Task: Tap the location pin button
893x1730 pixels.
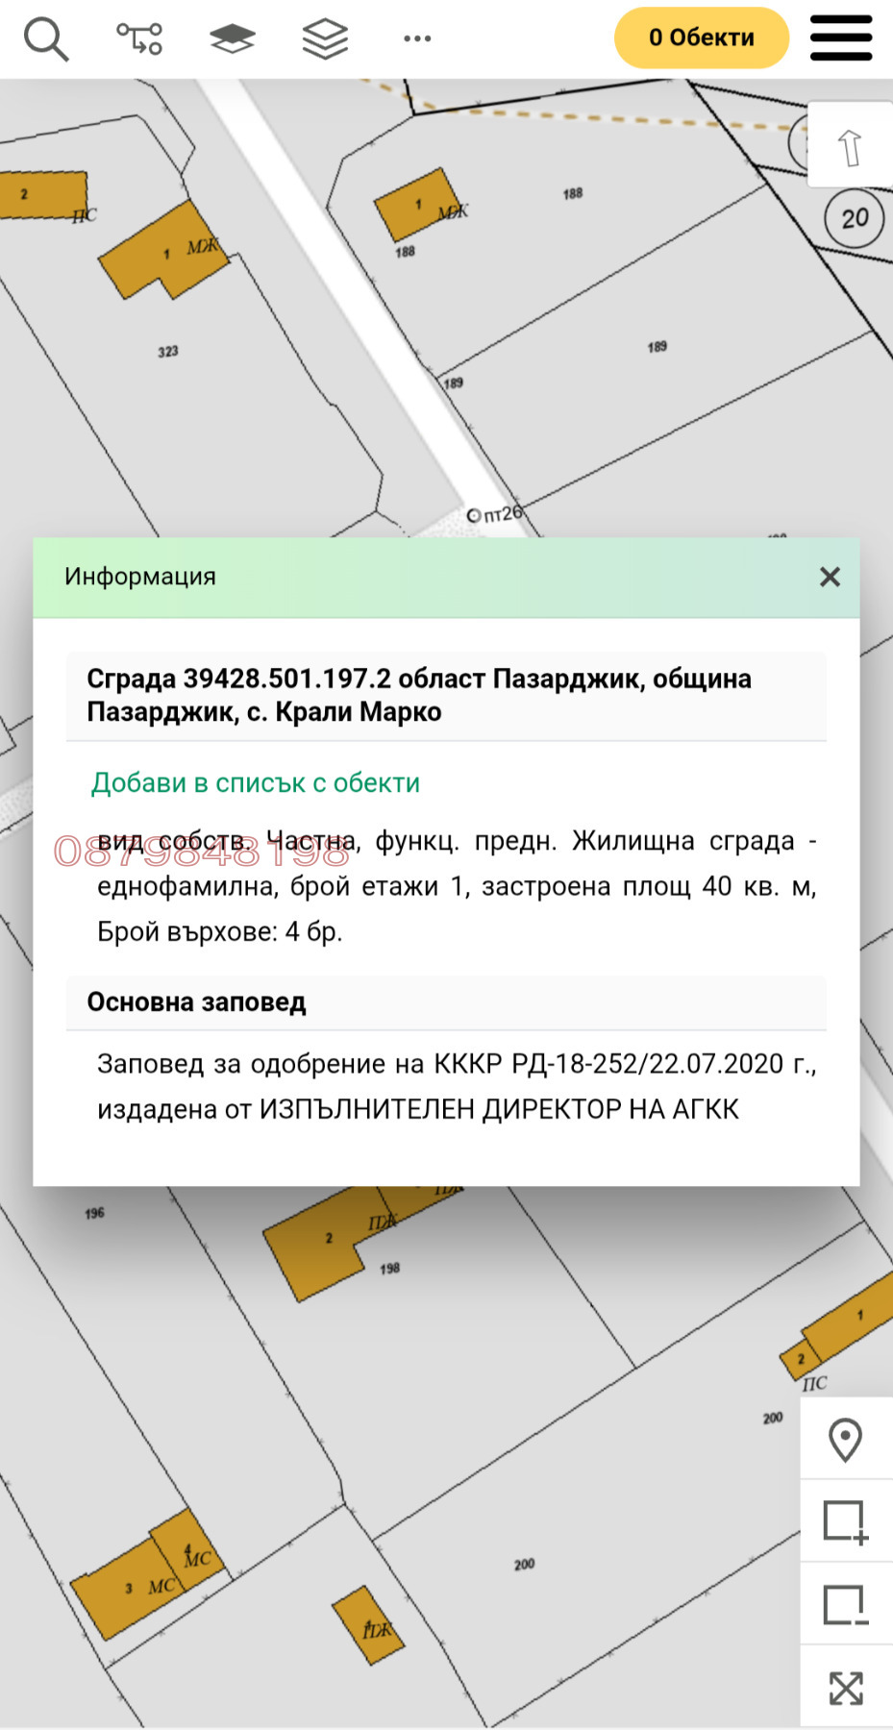Action: click(x=845, y=1440)
